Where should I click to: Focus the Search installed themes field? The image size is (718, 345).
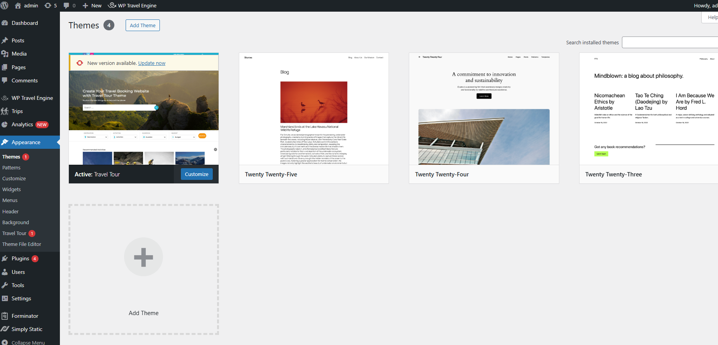tap(669, 42)
